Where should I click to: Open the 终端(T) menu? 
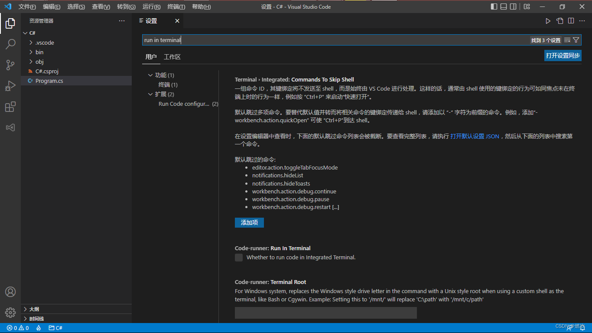click(176, 7)
